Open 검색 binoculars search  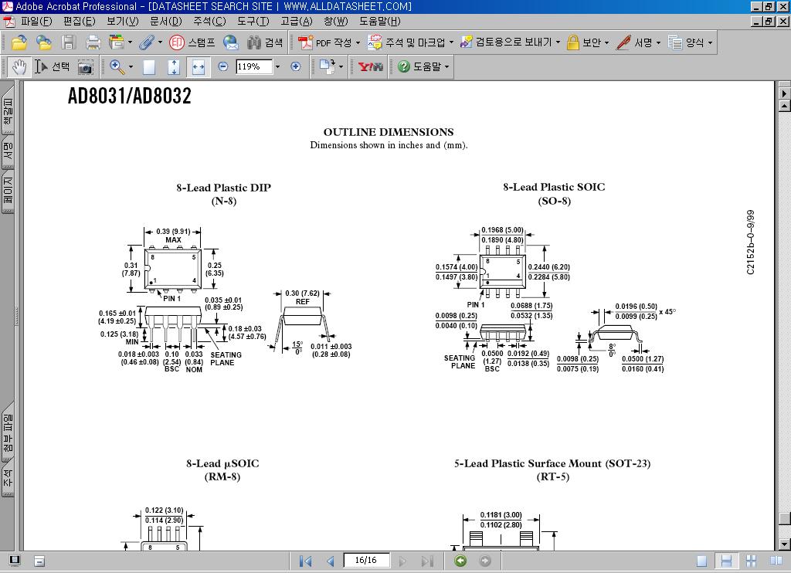(x=265, y=42)
